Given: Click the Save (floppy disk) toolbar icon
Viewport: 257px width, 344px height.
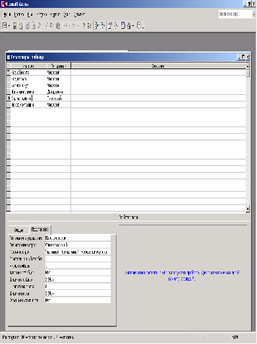Looking at the screenshot, I should (15, 26).
